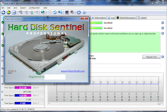
Task: Select the J: drive entry
Action: click(x=23, y=101)
